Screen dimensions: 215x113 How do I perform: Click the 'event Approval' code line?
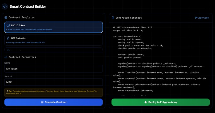(160, 80)
